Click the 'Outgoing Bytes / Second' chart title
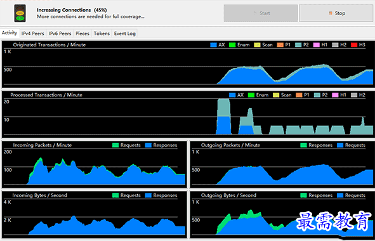 [x=228, y=195]
